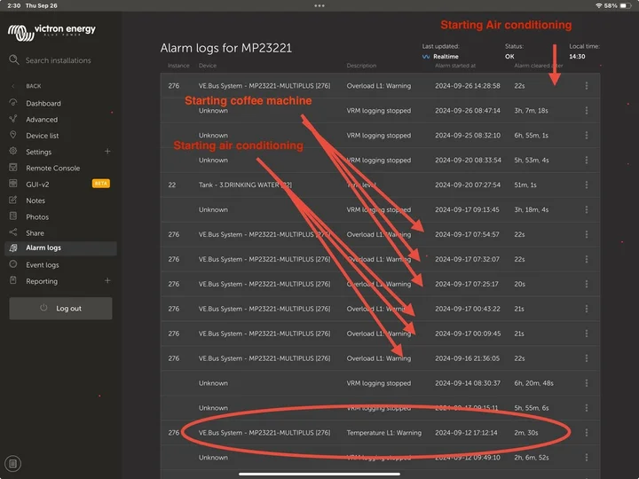Open the Device list page

(x=43, y=136)
